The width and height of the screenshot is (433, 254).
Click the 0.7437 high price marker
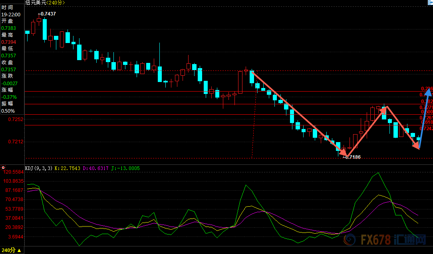tap(48, 14)
